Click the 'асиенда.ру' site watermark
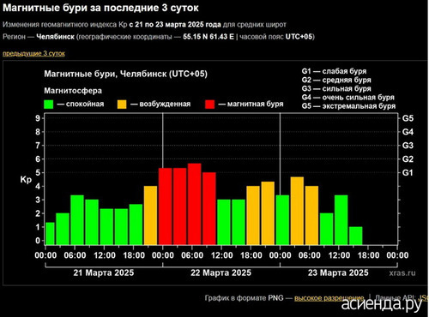This screenshot has width=429, height=317. (x=382, y=305)
